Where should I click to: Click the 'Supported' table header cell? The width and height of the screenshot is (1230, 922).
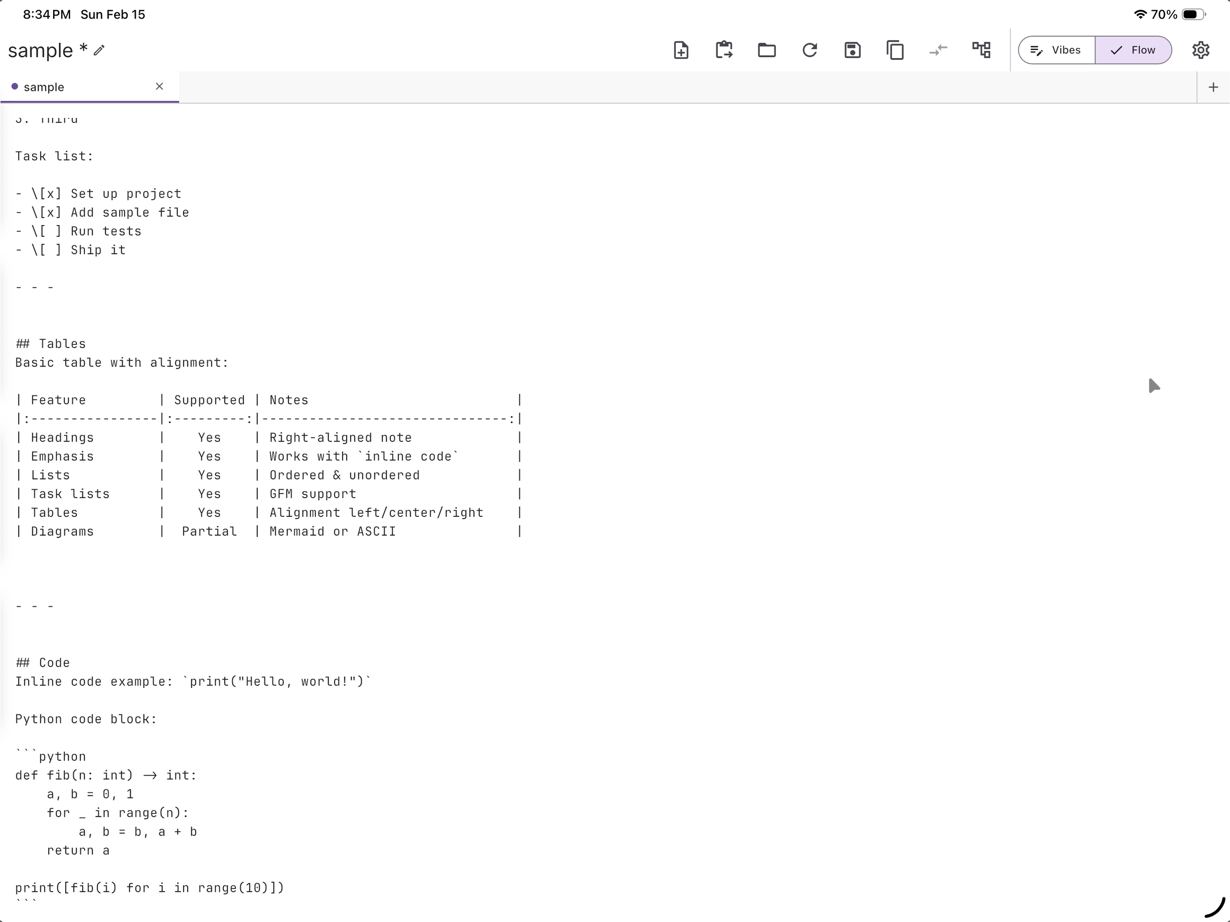tap(209, 400)
